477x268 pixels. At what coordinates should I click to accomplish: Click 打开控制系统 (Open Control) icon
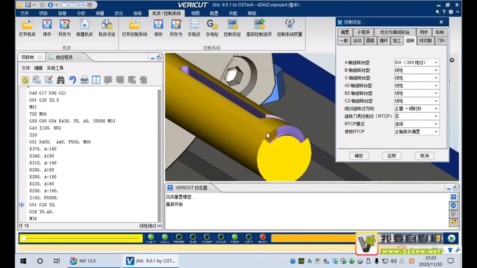pos(135,28)
